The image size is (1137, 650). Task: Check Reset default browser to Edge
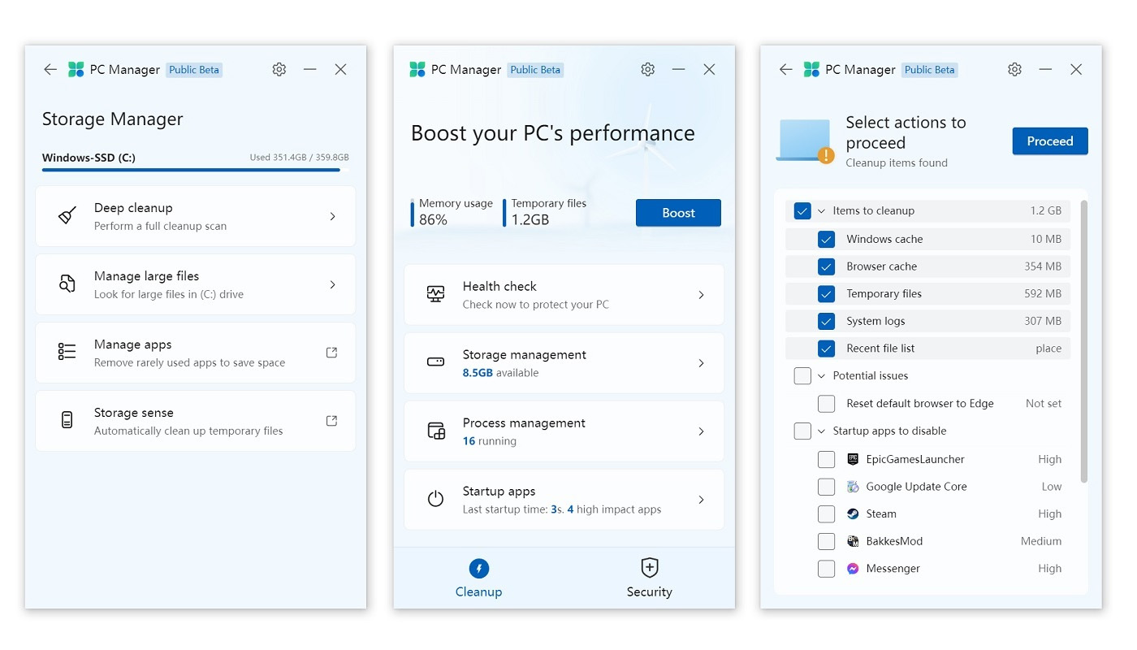pos(826,403)
